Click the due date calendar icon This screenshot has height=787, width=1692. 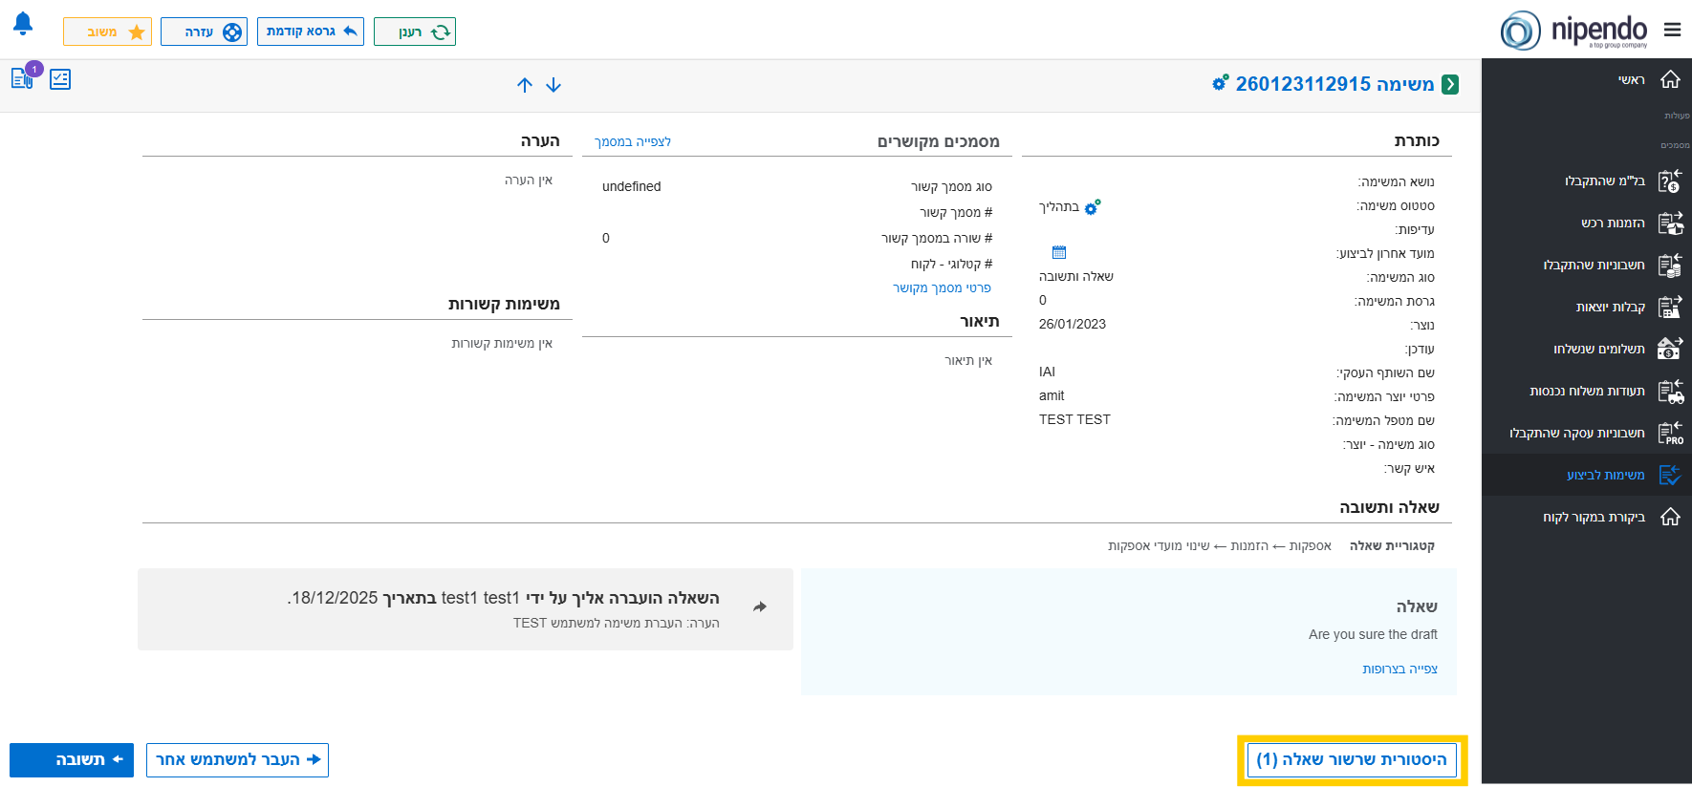point(1059,252)
